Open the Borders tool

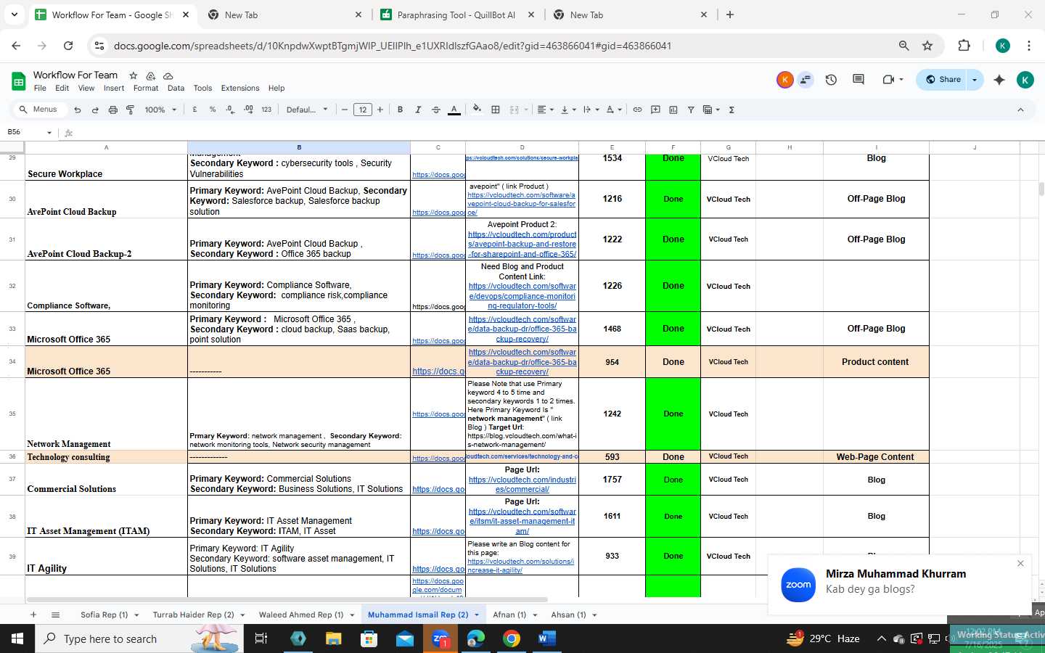pos(496,110)
